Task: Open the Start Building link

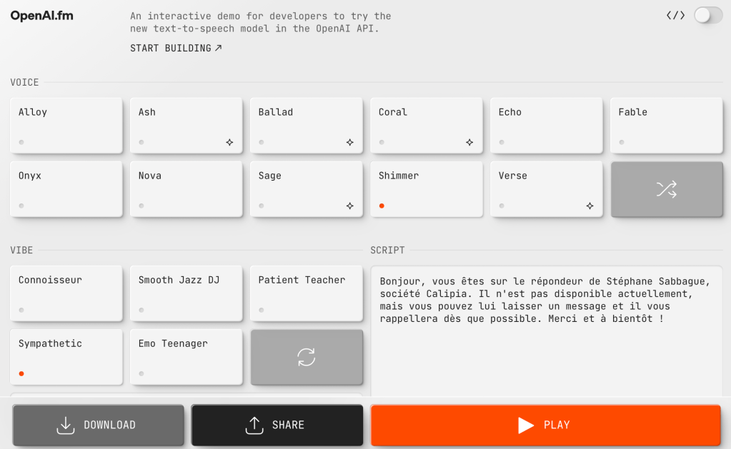Action: coord(176,48)
